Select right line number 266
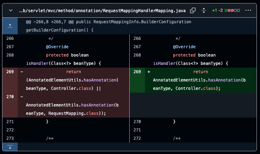Viewport: 260px width, 154px height. point(137,38)
